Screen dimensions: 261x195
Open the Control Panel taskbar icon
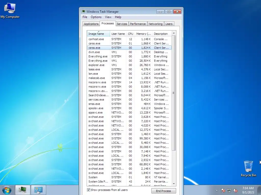click(38, 190)
